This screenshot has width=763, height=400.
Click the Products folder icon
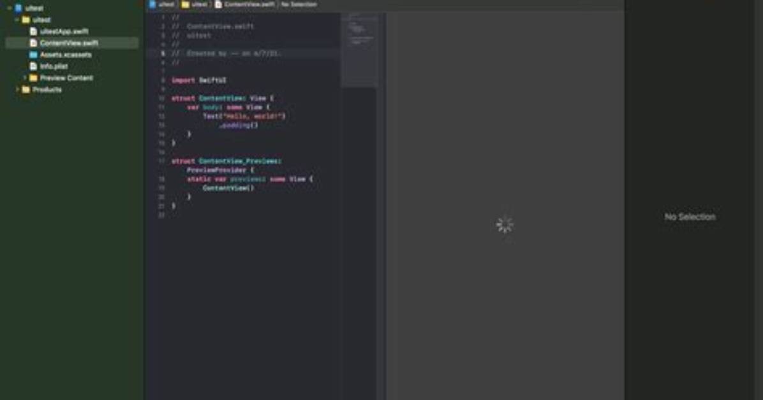26,89
